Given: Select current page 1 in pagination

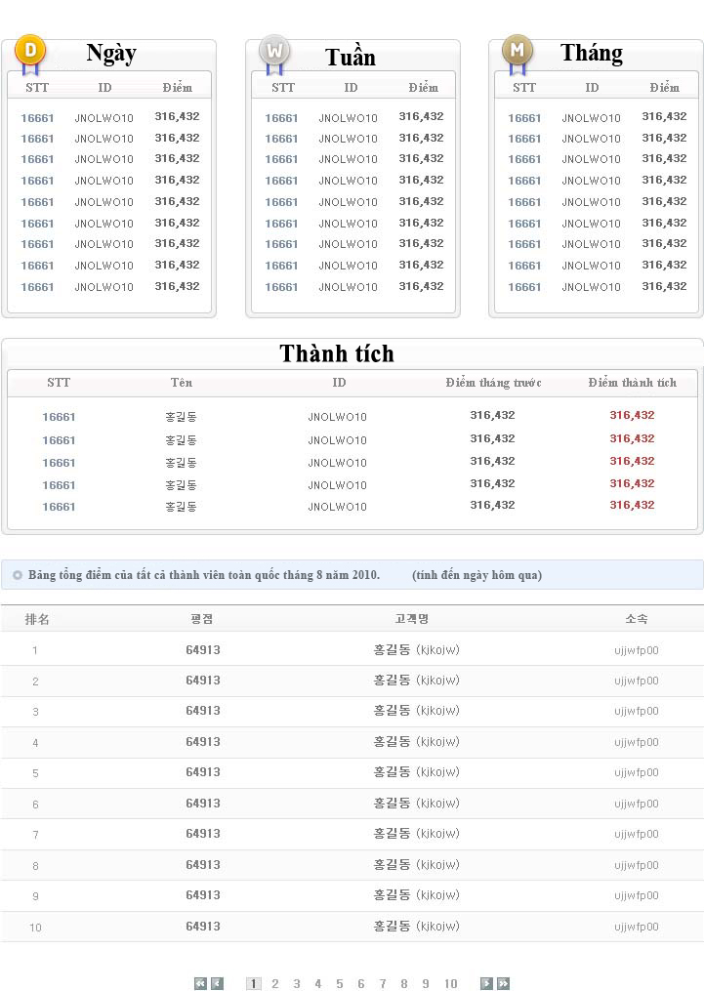Looking at the screenshot, I should [x=253, y=983].
